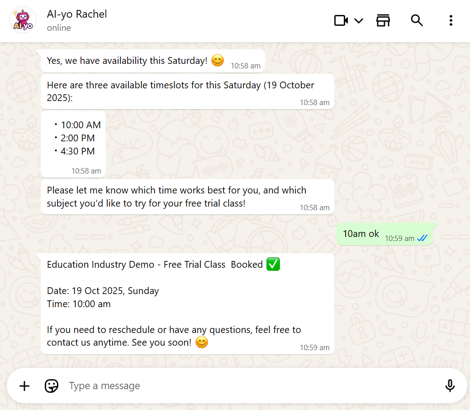Viewport: 470px width, 410px height.
Task: Click the blue read receipts on '10am ok'
Action: (x=422, y=237)
